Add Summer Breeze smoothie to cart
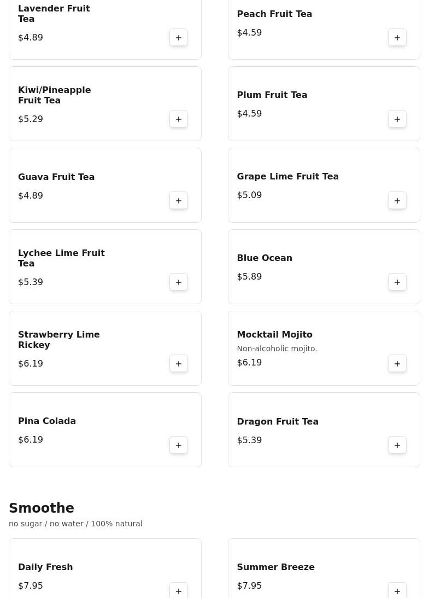Image resolution: width=429 pixels, height=598 pixels. 397,591
